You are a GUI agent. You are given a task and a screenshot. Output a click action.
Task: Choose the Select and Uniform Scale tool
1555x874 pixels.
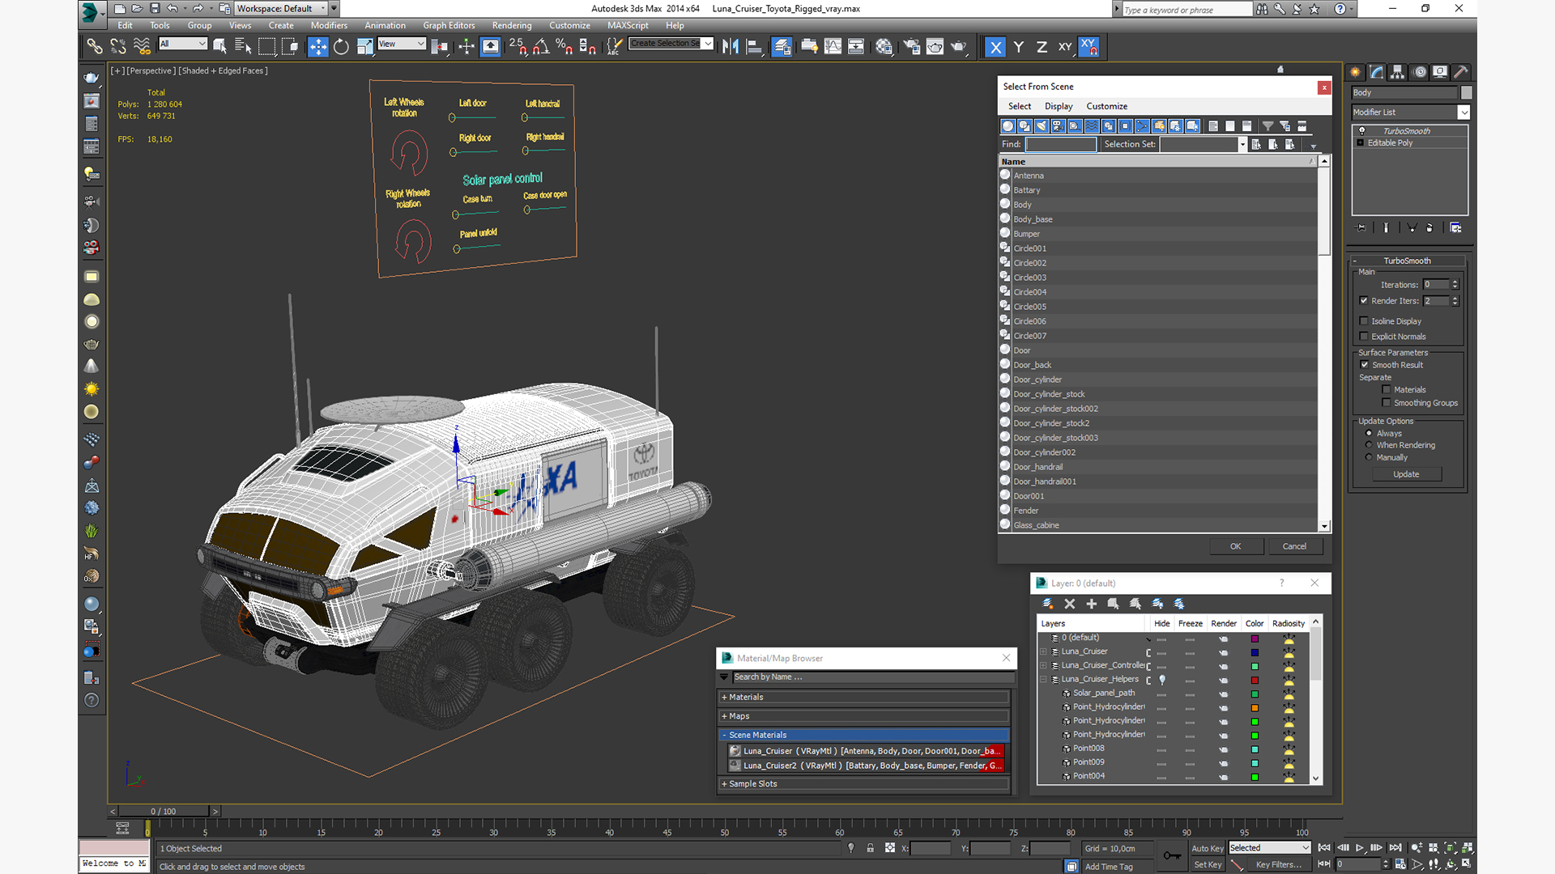coord(365,47)
